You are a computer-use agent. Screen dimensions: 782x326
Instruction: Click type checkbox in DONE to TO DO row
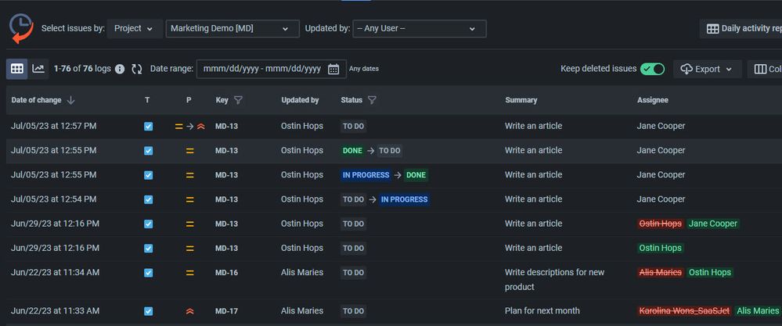(148, 151)
